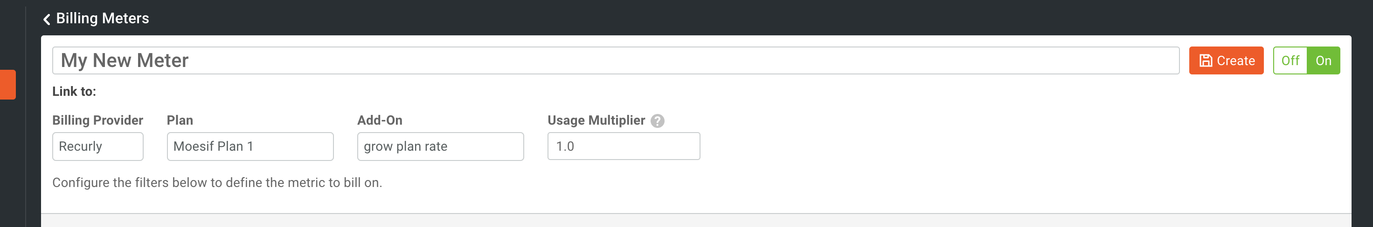Select the orange sidebar tab at left edge
This screenshot has width=1373, height=227.
click(x=7, y=85)
